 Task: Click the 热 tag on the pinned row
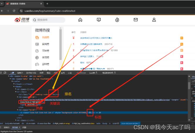[181, 38]
